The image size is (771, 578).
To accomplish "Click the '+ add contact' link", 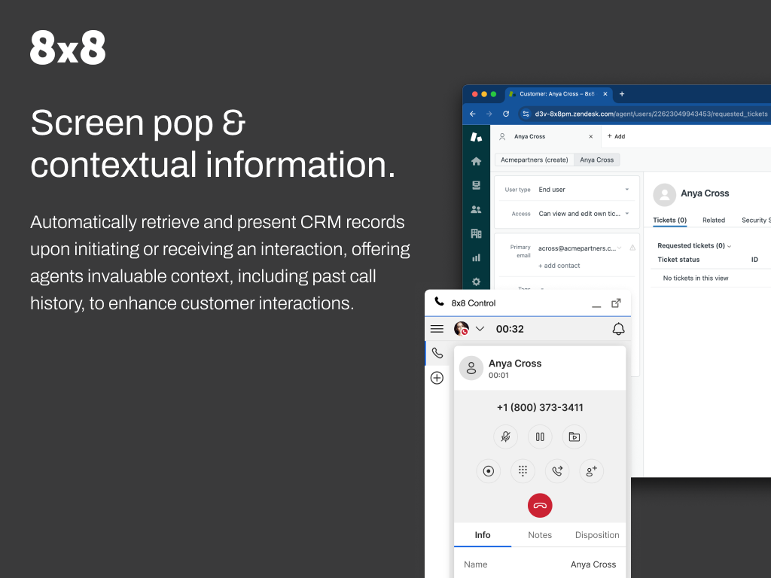I will click(559, 266).
